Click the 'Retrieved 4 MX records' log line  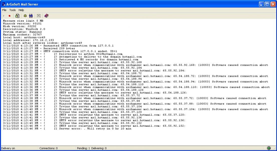tap(71, 60)
